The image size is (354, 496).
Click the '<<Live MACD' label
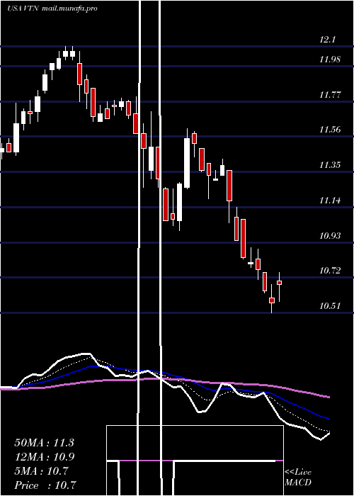(x=298, y=478)
